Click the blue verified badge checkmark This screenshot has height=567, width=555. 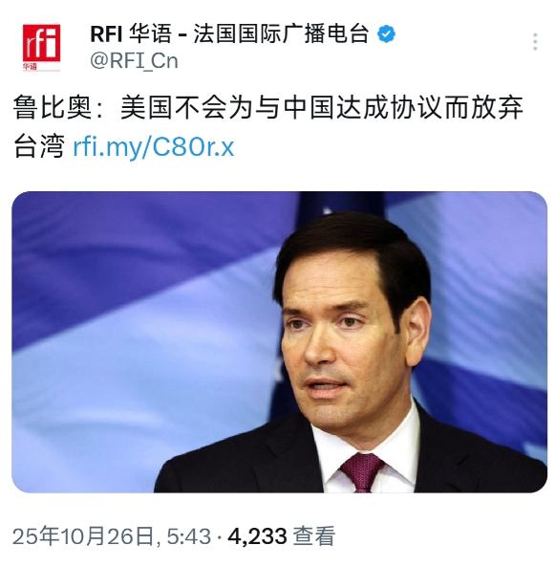tap(386, 34)
